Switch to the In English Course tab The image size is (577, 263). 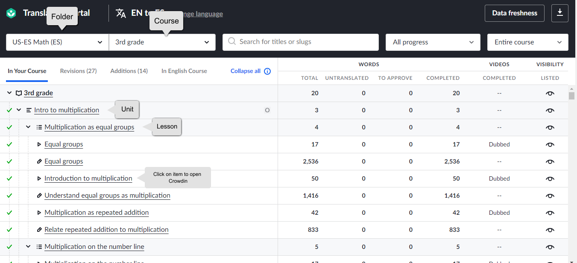click(x=184, y=71)
